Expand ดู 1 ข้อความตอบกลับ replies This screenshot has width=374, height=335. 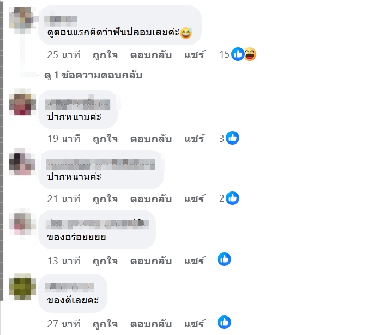[93, 75]
